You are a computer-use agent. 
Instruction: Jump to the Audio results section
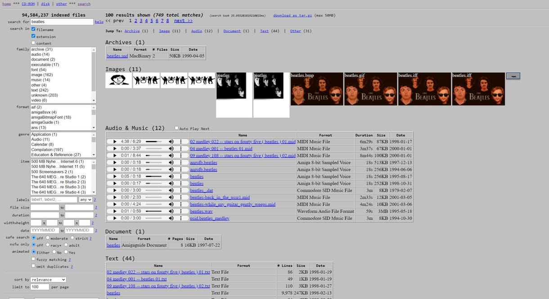(x=197, y=31)
